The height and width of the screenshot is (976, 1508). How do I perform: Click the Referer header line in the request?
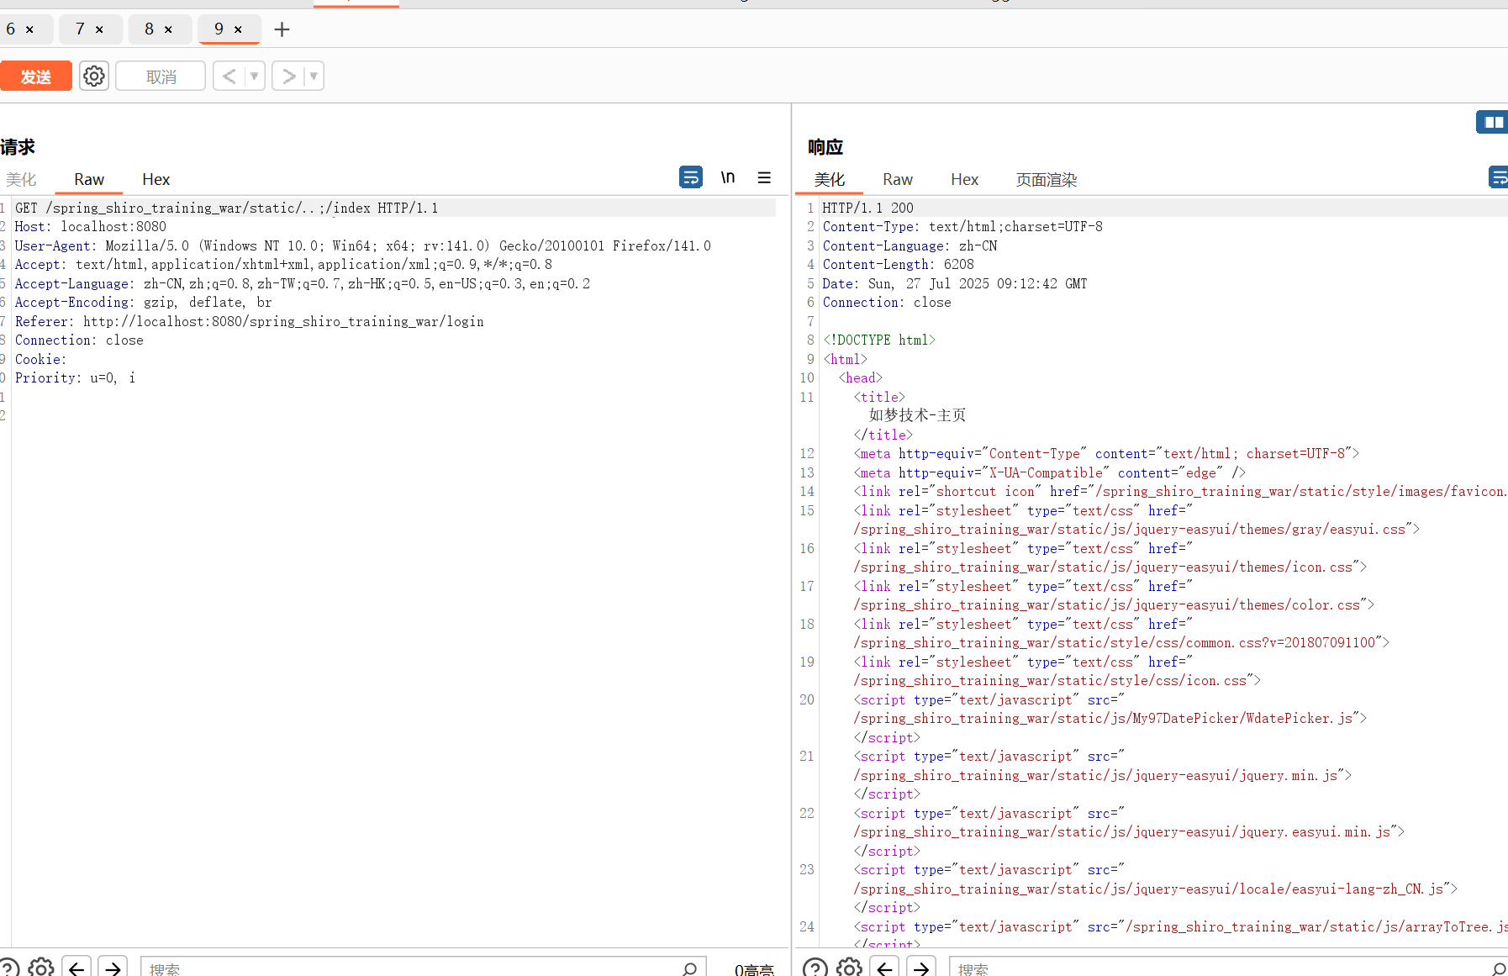[x=249, y=321]
